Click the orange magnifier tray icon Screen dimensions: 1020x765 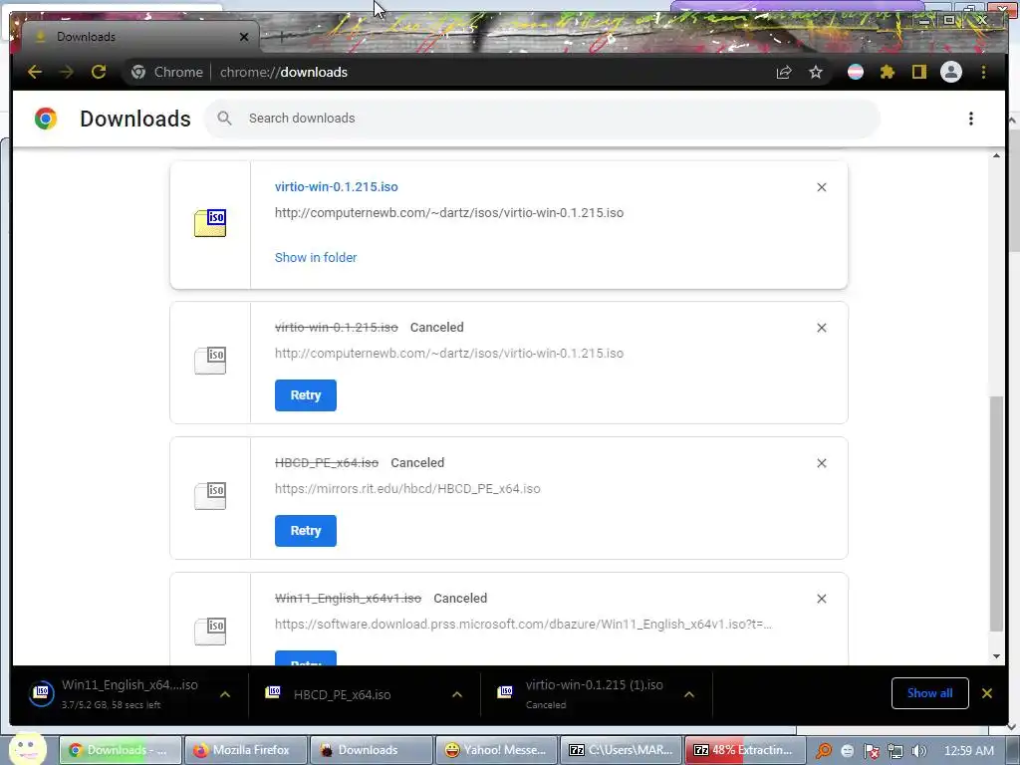click(824, 751)
